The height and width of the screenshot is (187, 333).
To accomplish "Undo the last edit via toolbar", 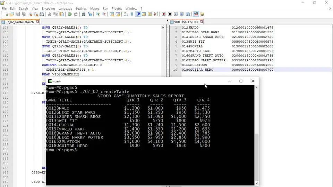I will click(x=69, y=14).
